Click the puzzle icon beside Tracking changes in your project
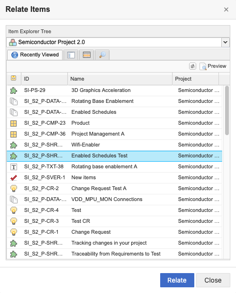 pyautogui.click(x=14, y=243)
